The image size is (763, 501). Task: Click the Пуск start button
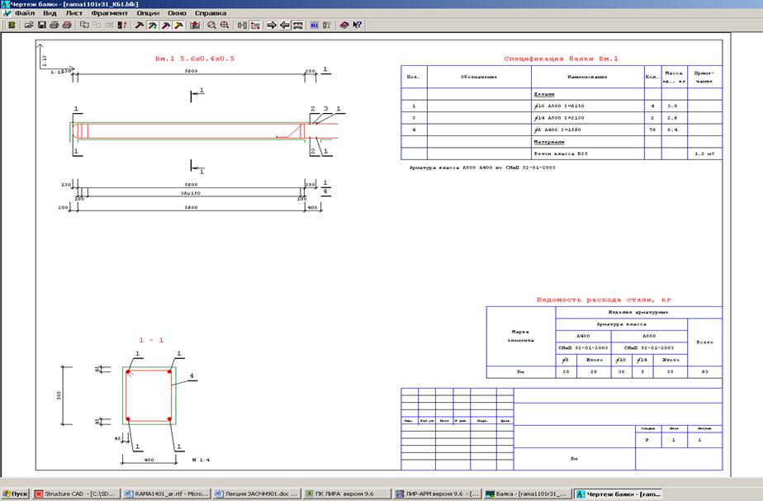16,494
